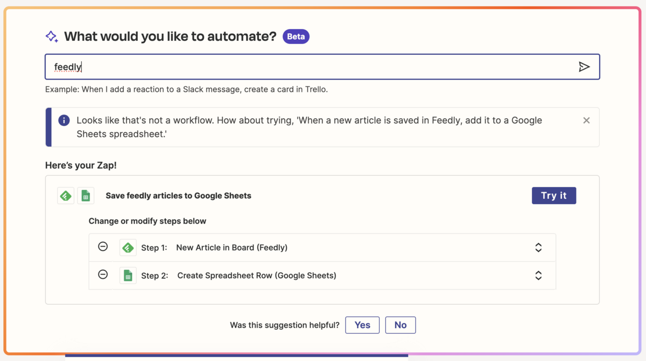
Task: Select the Step 1 New Article in Board row
Action: click(322, 248)
